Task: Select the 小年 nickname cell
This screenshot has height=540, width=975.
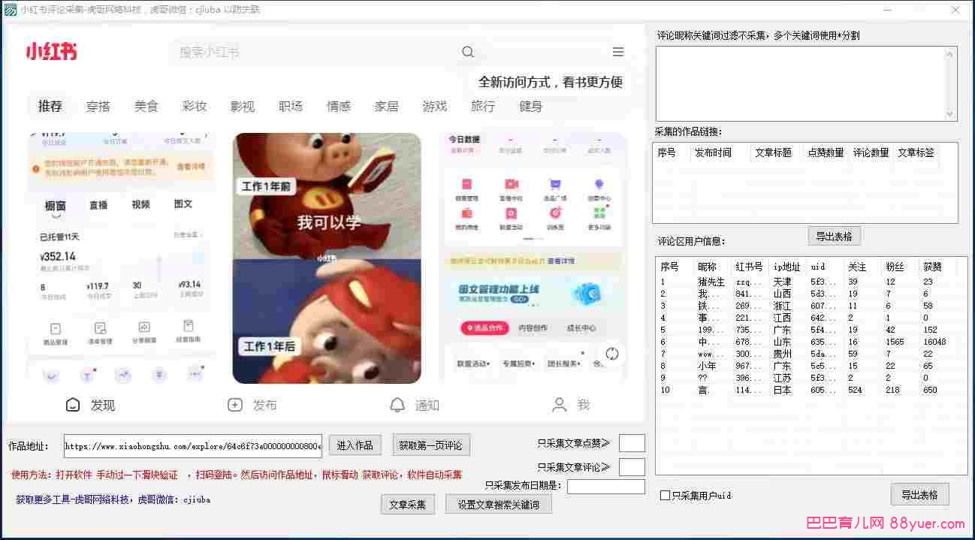Action: (x=707, y=367)
